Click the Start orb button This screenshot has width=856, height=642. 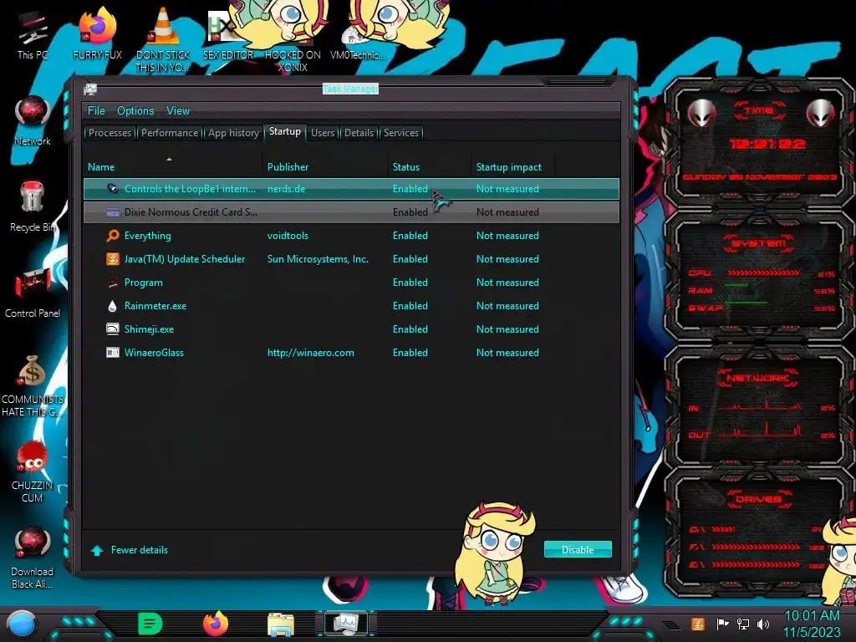22,624
